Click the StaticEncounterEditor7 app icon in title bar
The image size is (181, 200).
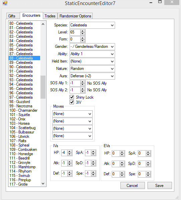point(5,3)
